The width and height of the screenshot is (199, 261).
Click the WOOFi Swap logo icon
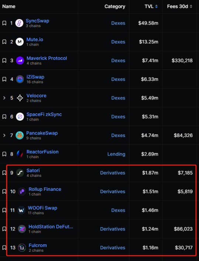pyautogui.click(x=21, y=210)
